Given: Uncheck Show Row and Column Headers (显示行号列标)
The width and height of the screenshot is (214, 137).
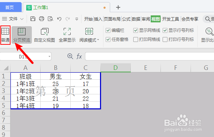Looking at the screenshot, I should click(x=165, y=30).
